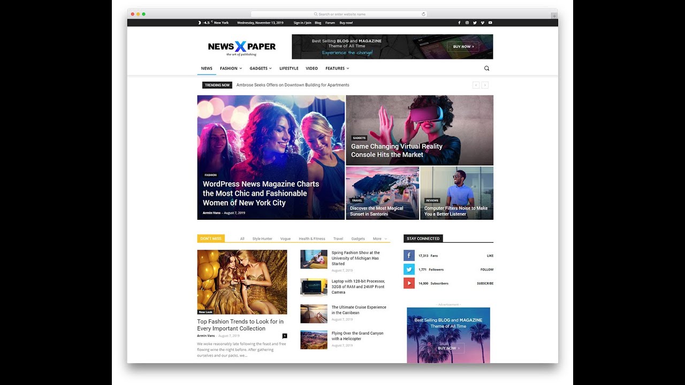
Task: Open the Vimeo icon in top bar
Action: 482,23
